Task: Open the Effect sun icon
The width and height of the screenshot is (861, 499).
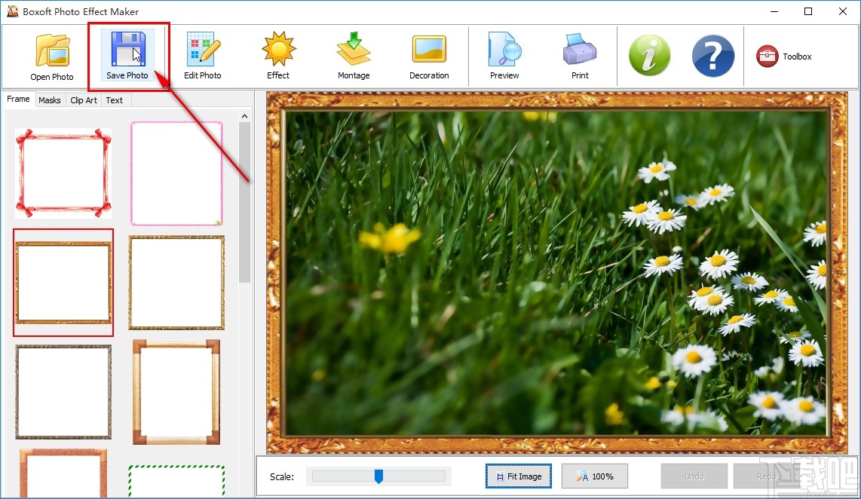Action: pos(278,49)
